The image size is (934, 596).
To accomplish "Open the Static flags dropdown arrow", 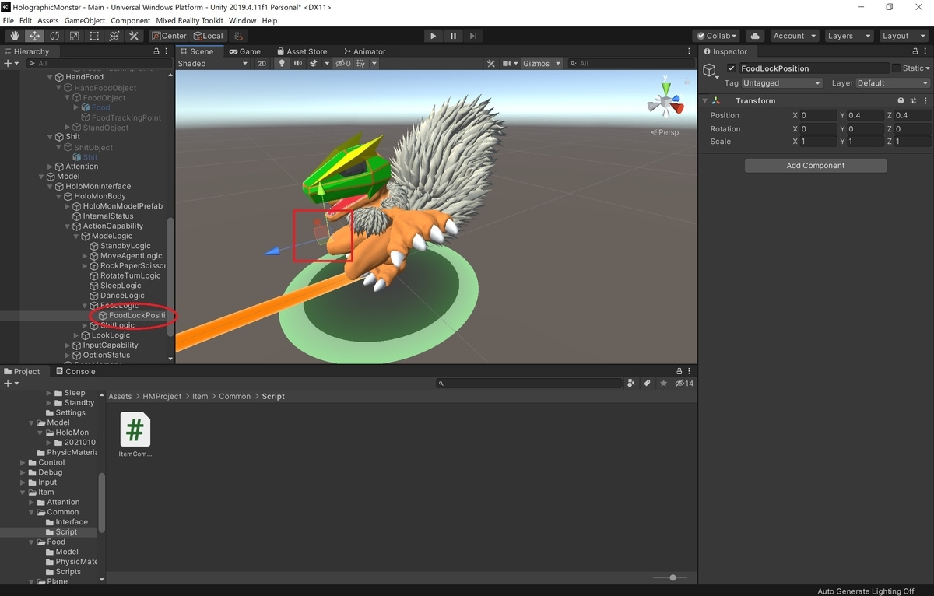I will point(926,68).
